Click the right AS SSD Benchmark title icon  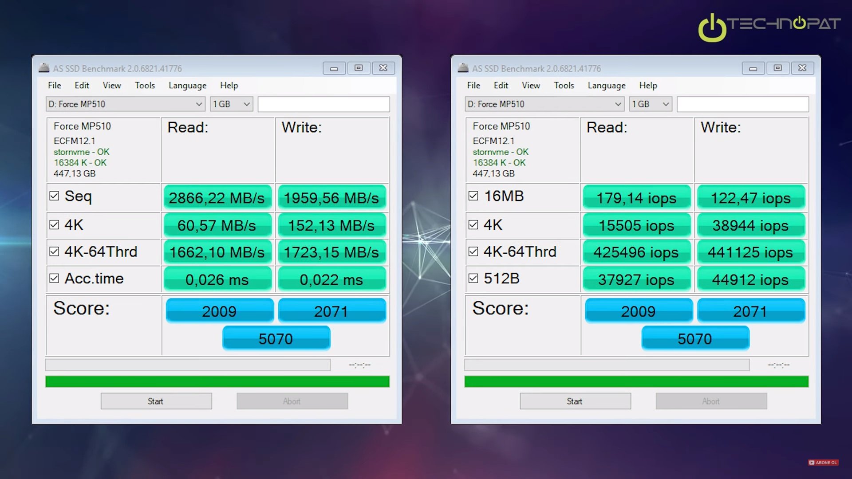[463, 68]
